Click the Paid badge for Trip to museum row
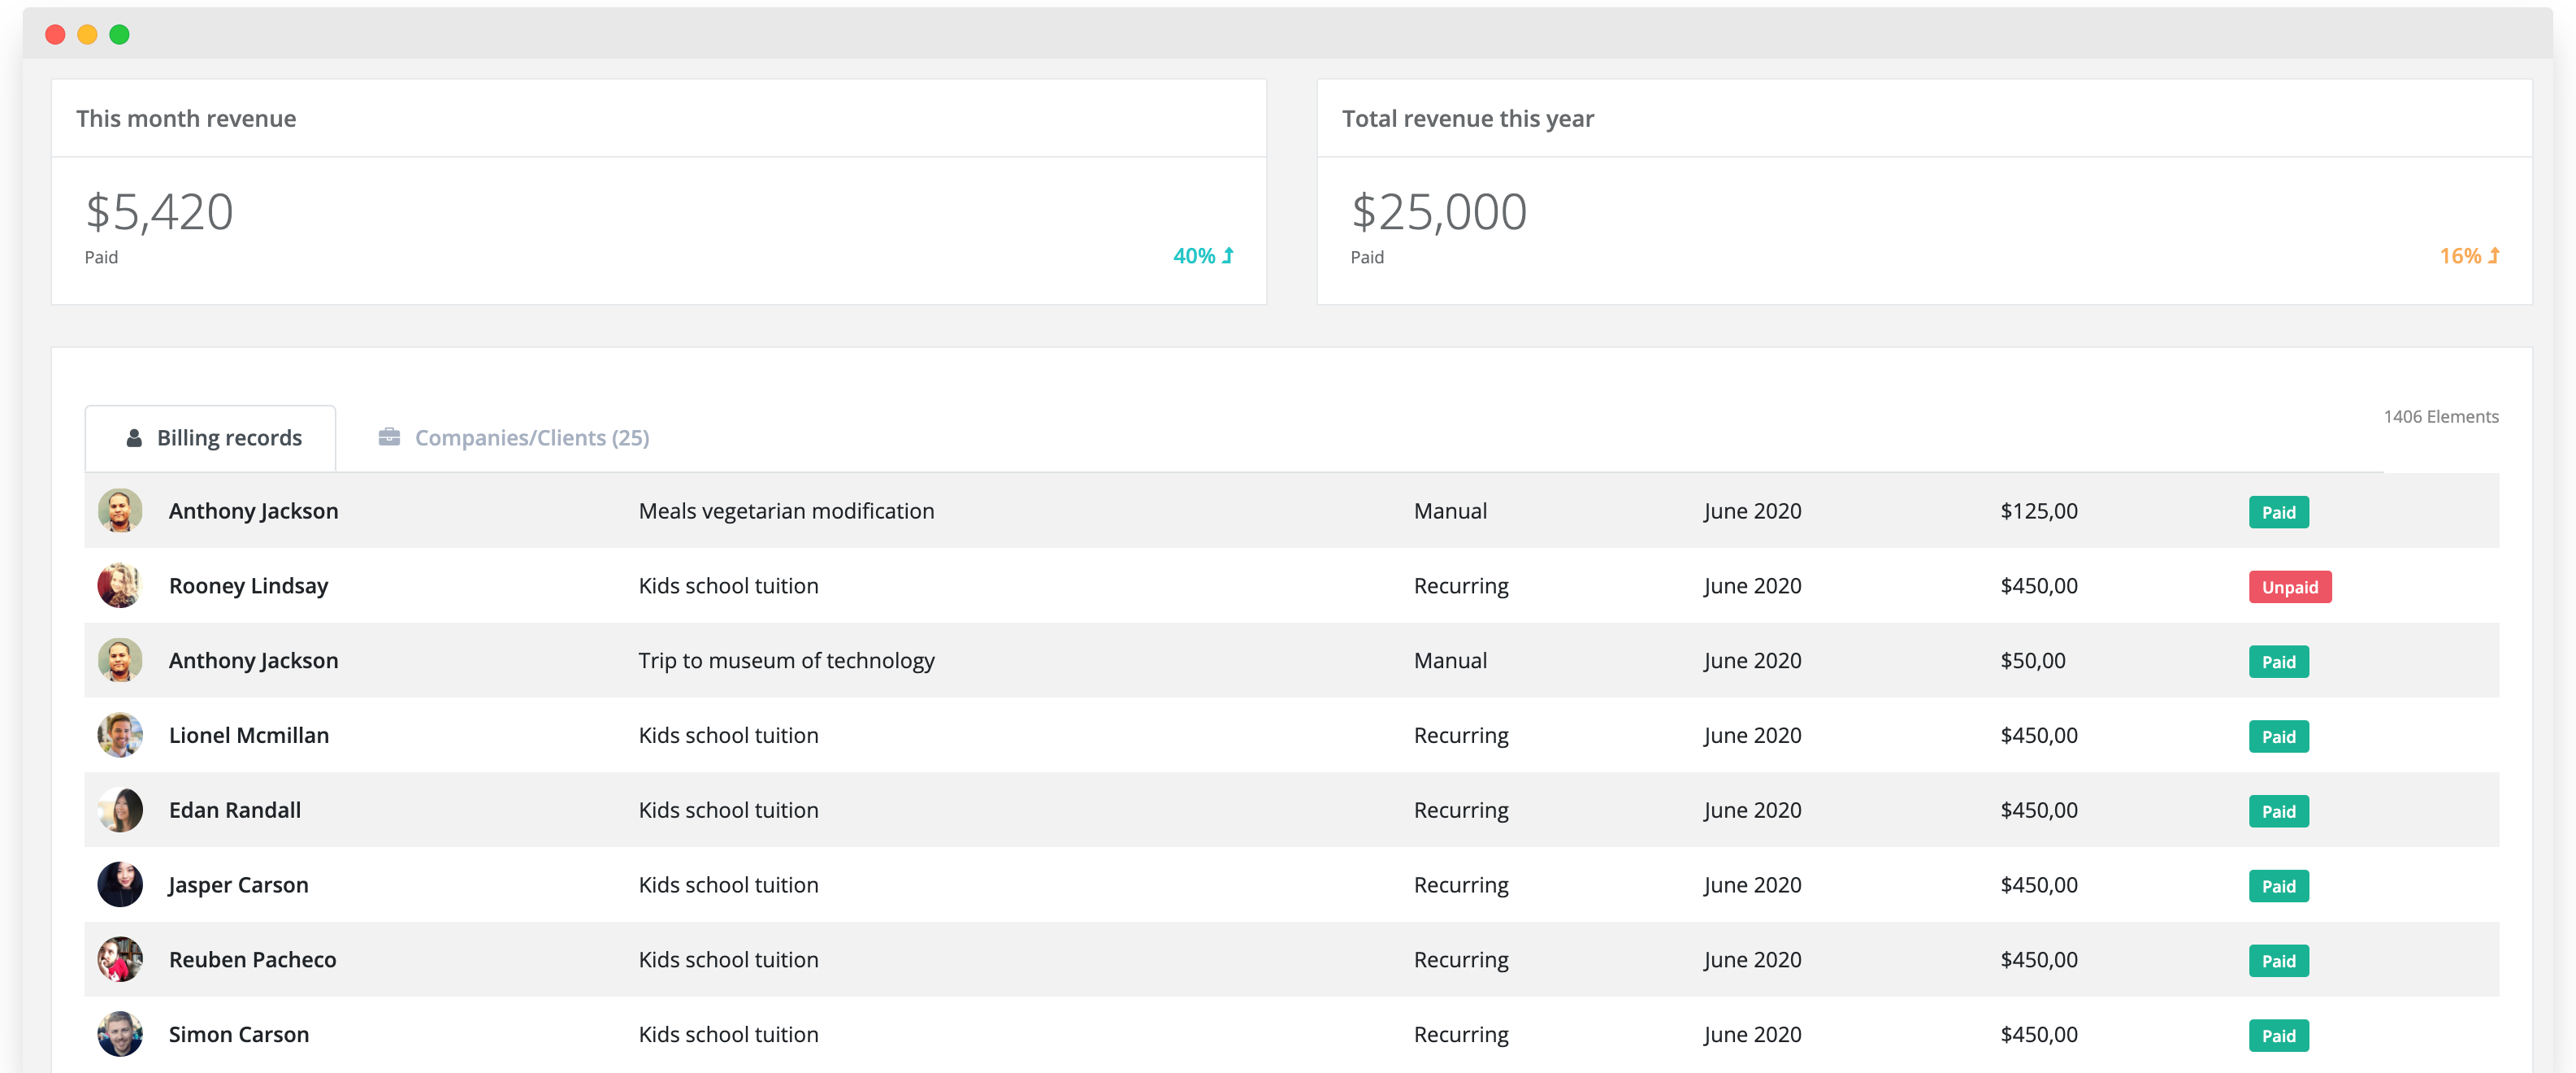Screen dimensions: 2576x1073 2279,662
